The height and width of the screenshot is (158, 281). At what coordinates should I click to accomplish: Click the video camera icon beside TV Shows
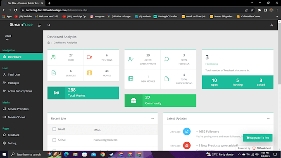89,57
